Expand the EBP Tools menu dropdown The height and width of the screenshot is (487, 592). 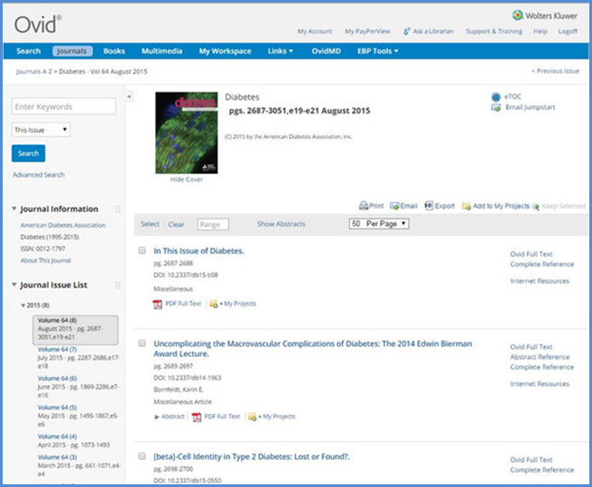377,51
